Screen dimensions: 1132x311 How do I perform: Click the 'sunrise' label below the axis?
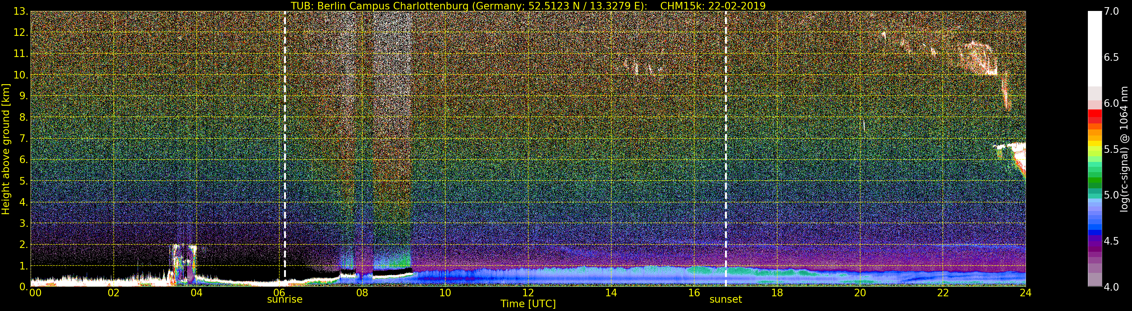click(x=285, y=300)
